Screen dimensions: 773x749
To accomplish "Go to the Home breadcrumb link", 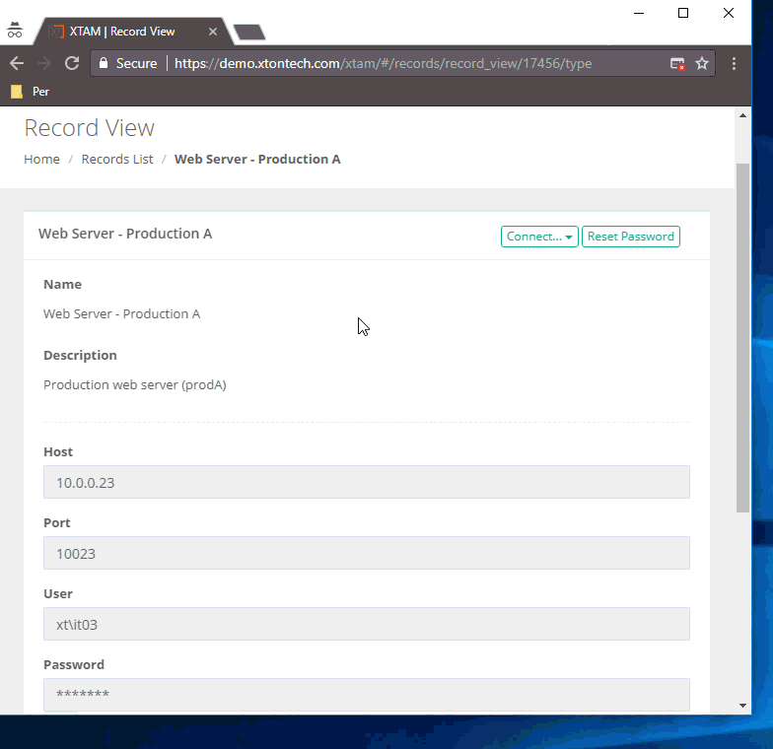I will (41, 159).
